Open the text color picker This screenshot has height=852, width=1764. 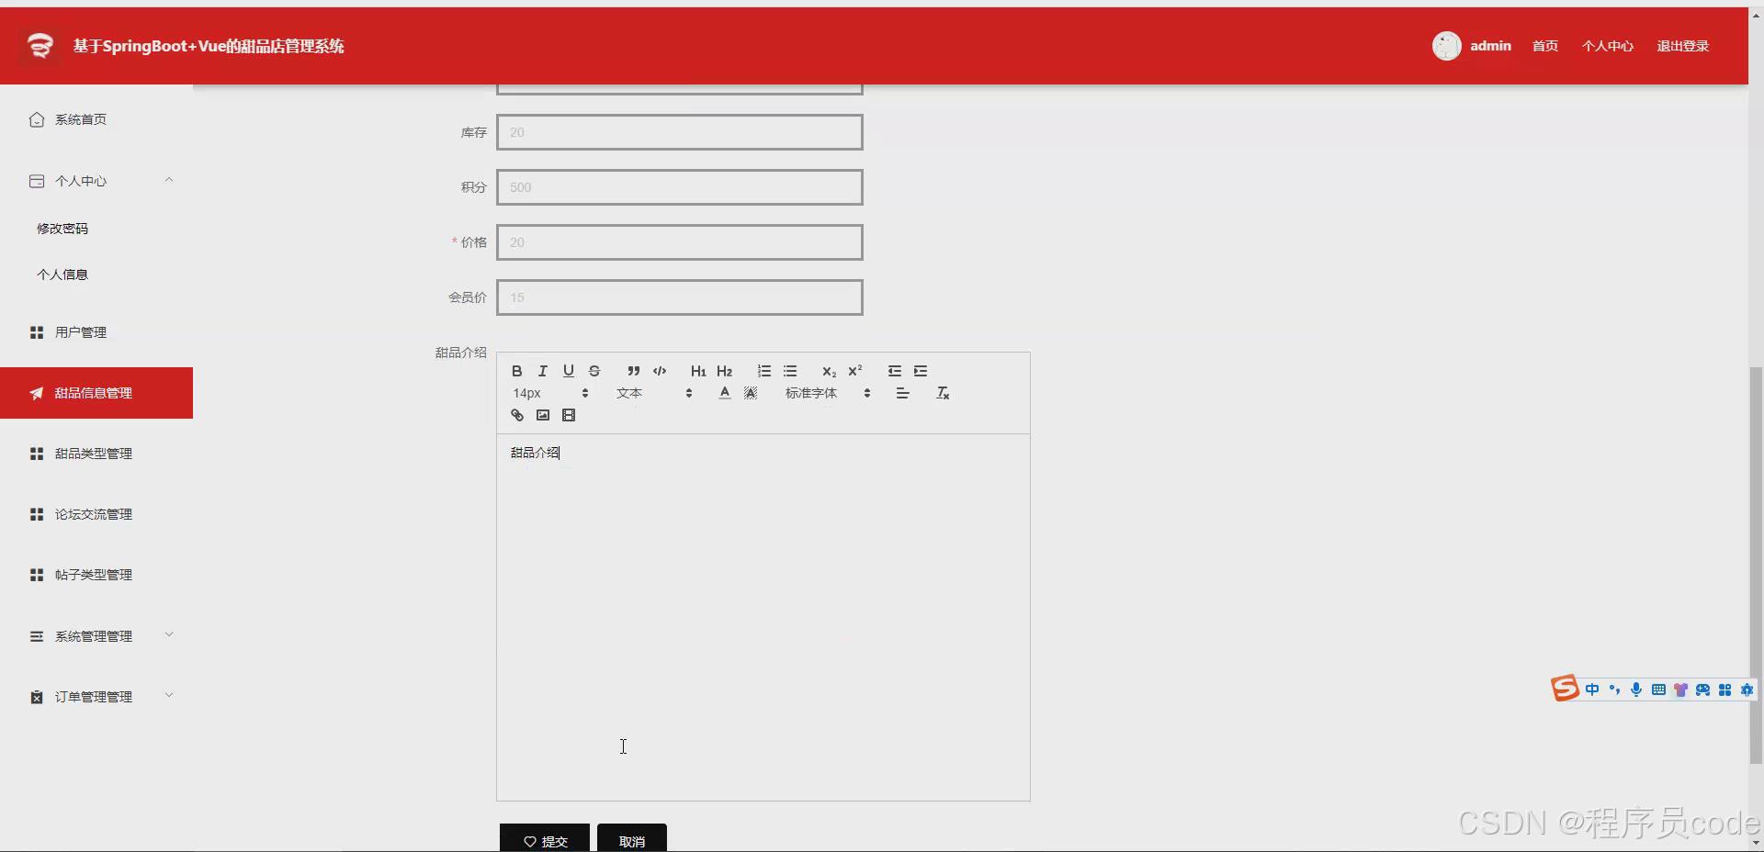click(x=724, y=393)
